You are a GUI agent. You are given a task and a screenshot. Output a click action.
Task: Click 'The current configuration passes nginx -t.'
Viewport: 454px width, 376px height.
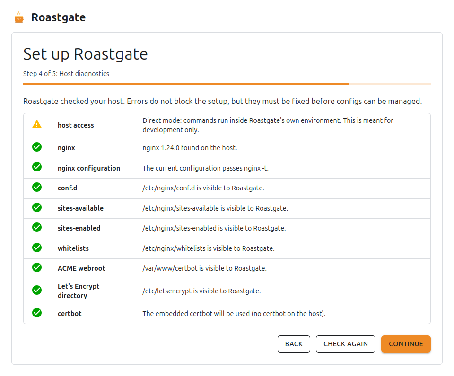pyautogui.click(x=206, y=168)
